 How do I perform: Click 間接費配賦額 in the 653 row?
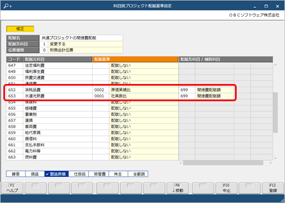[214, 96]
